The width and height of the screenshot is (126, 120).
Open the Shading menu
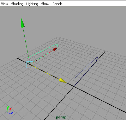pyautogui.click(x=17, y=4)
